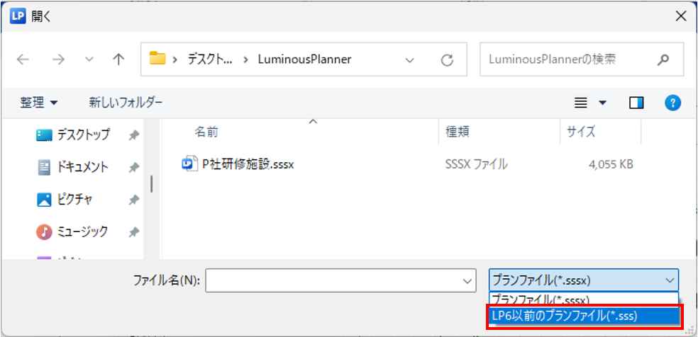Click the forward navigation arrow

click(58, 60)
